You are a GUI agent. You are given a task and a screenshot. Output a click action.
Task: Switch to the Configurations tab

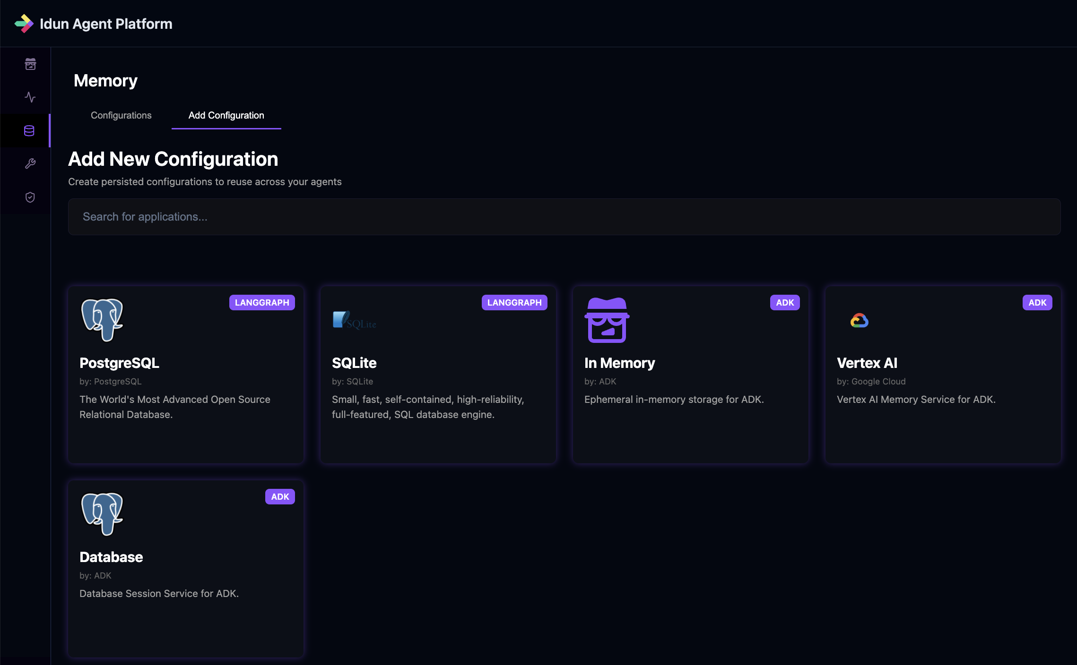click(121, 115)
